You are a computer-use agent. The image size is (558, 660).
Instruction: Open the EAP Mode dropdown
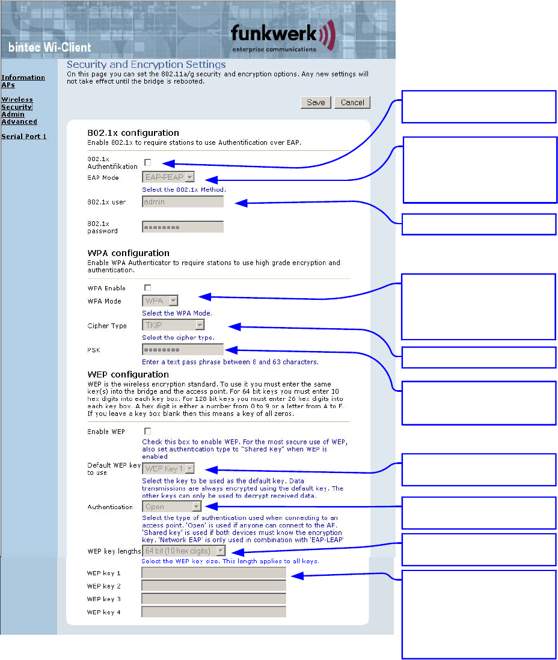[168, 177]
